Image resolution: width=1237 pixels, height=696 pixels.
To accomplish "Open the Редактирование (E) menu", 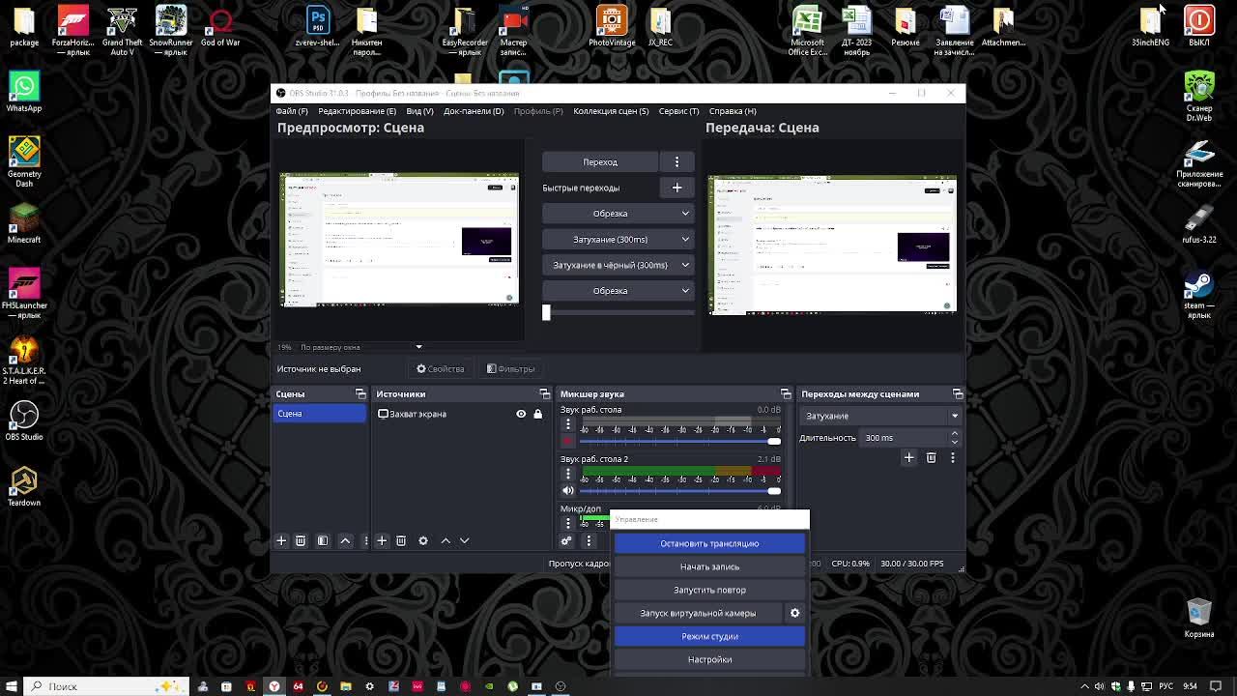I will [357, 111].
